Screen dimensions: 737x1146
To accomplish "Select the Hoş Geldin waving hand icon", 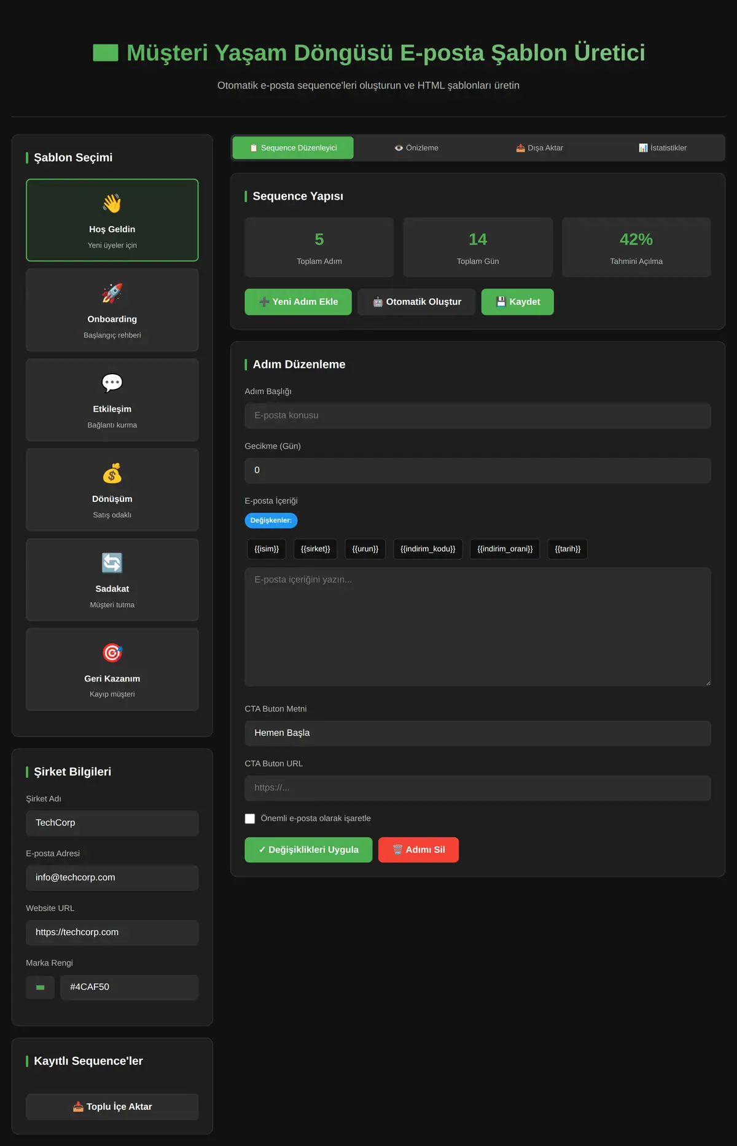I will [x=112, y=203].
